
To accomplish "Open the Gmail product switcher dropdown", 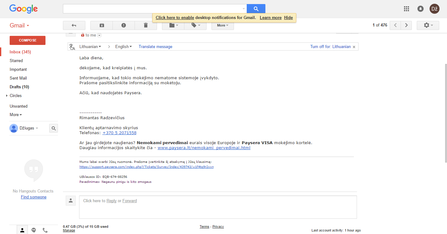I will point(19,26).
